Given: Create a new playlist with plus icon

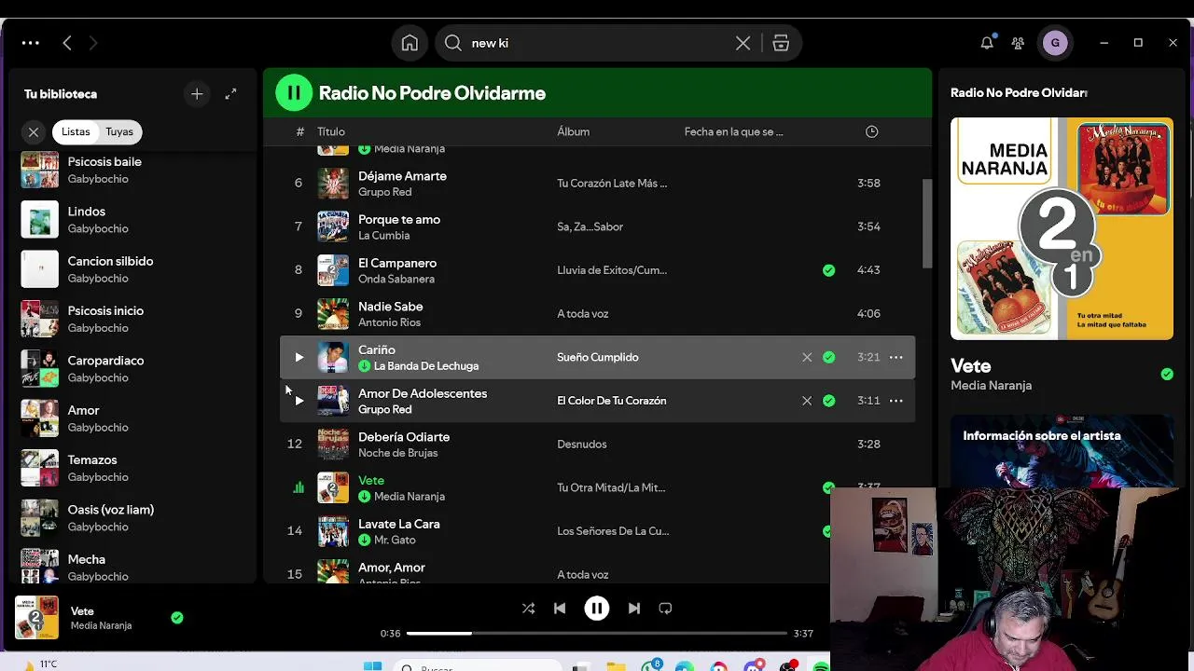Looking at the screenshot, I should click(197, 94).
